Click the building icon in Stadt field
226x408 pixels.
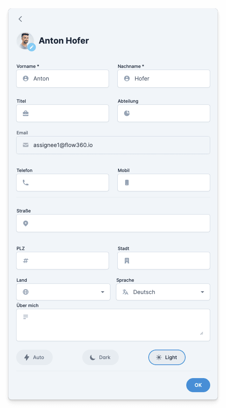[127, 261]
